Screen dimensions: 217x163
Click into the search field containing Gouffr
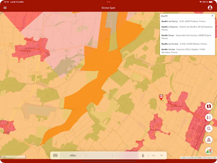click(x=185, y=16)
